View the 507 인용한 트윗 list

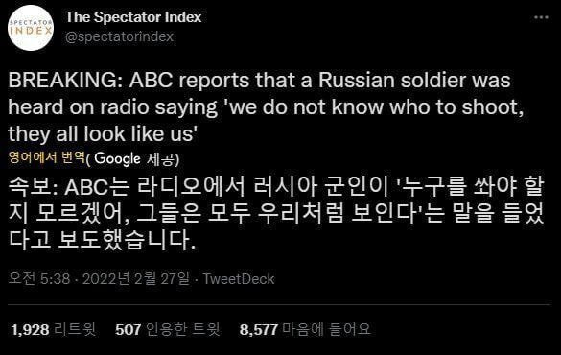coord(168,329)
